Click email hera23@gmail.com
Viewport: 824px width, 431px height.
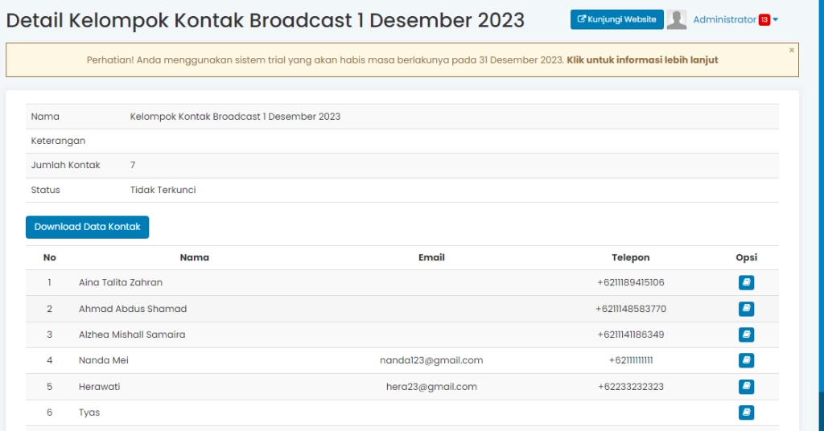pos(431,387)
